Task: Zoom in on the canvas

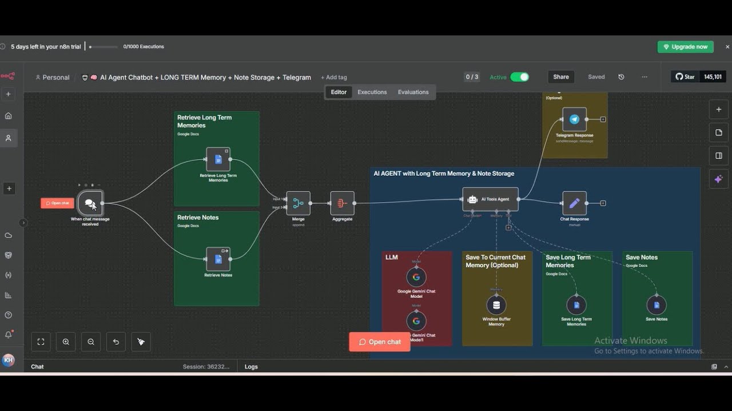Action: 66,342
